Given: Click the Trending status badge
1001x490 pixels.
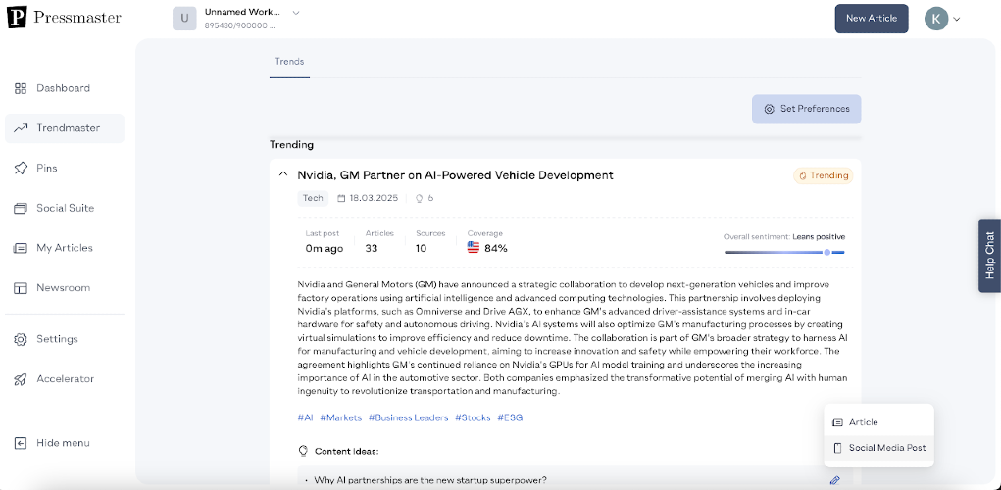Looking at the screenshot, I should (x=824, y=175).
